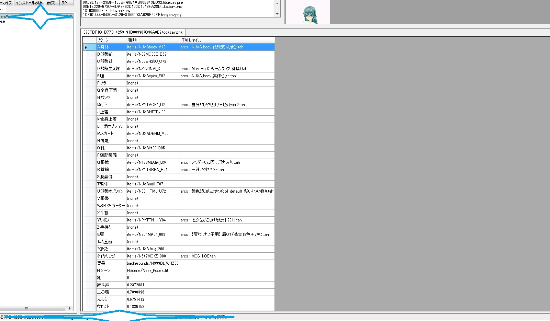Click right arrow of left panel scrollbar
This screenshot has width=550, height=321.
(x=70, y=308)
